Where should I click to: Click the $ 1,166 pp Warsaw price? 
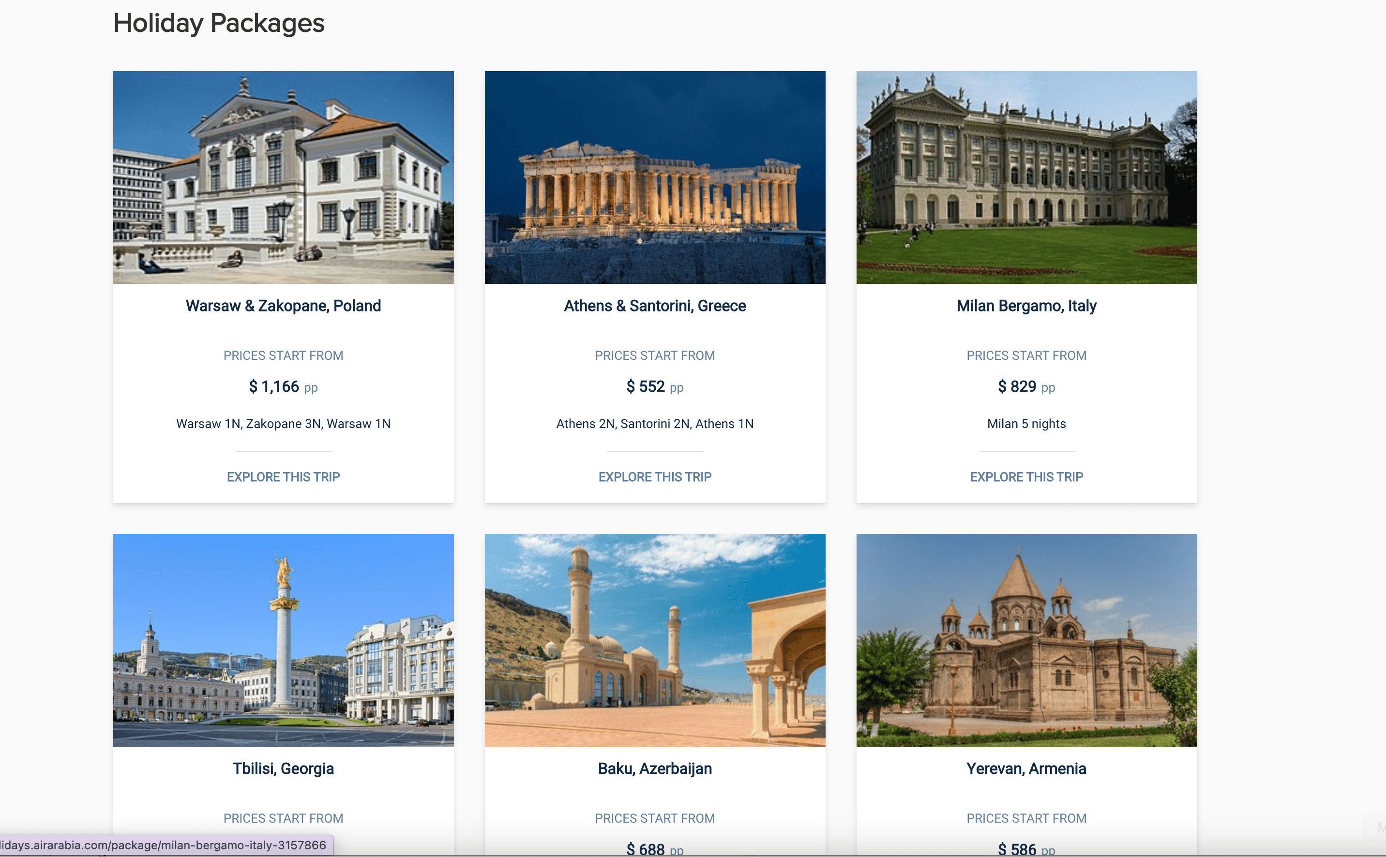pos(283,386)
